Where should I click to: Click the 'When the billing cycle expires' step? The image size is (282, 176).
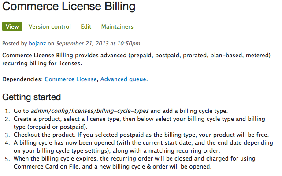tap(134, 162)
